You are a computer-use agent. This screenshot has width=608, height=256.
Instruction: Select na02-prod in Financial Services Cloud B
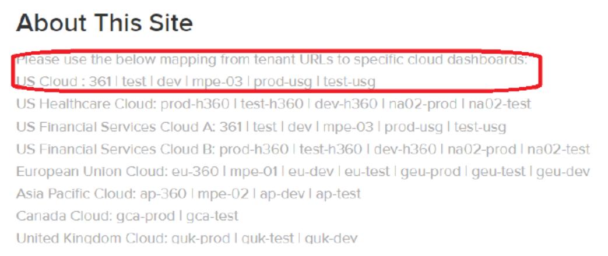[x=482, y=149]
